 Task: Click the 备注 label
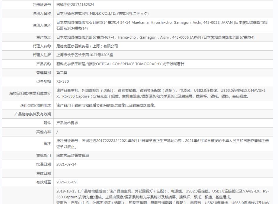47,144
